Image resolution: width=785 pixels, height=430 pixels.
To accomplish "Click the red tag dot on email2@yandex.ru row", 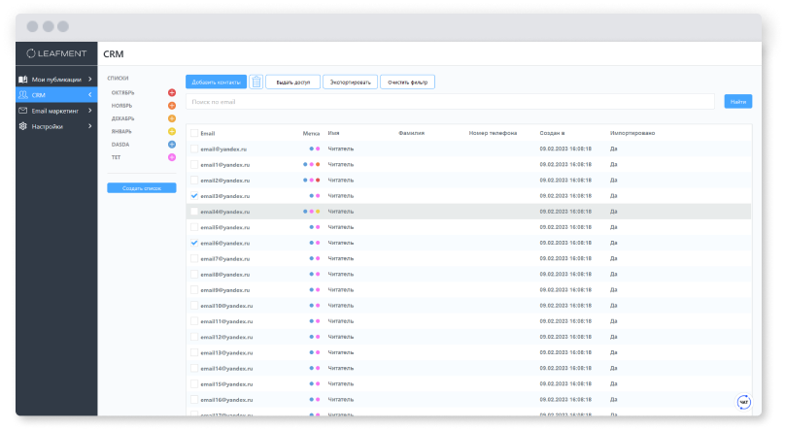I will 318,180.
